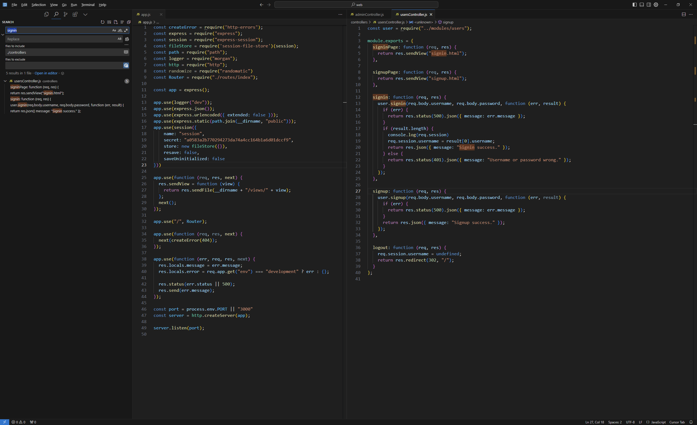697x425 pixels.
Task: Open the Extensions view icon
Action: click(x=75, y=14)
